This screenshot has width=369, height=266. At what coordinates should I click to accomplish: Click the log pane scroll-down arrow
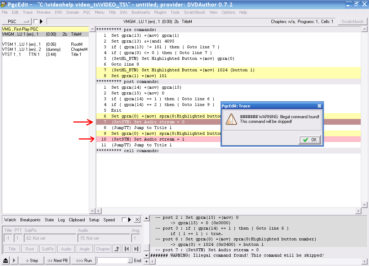coord(146,256)
